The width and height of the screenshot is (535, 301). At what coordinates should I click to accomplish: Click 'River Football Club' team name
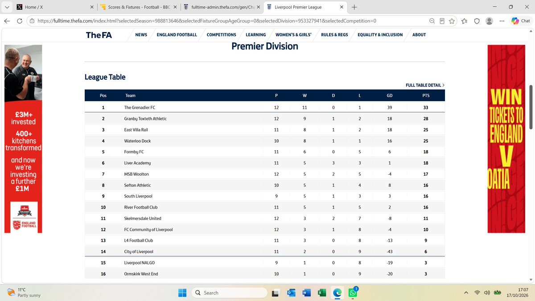click(x=141, y=207)
